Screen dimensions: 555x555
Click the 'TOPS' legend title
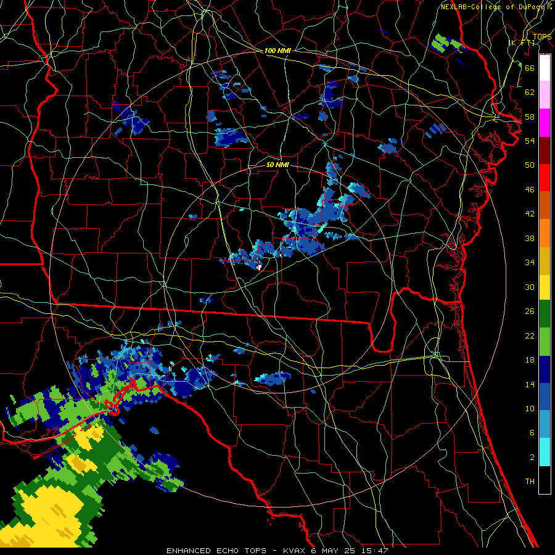coord(542,36)
